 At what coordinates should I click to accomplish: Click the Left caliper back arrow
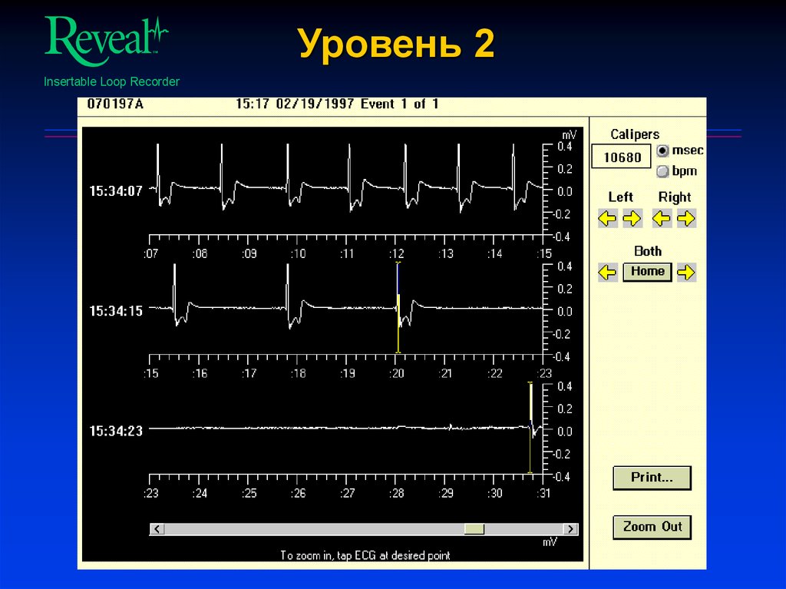[607, 219]
